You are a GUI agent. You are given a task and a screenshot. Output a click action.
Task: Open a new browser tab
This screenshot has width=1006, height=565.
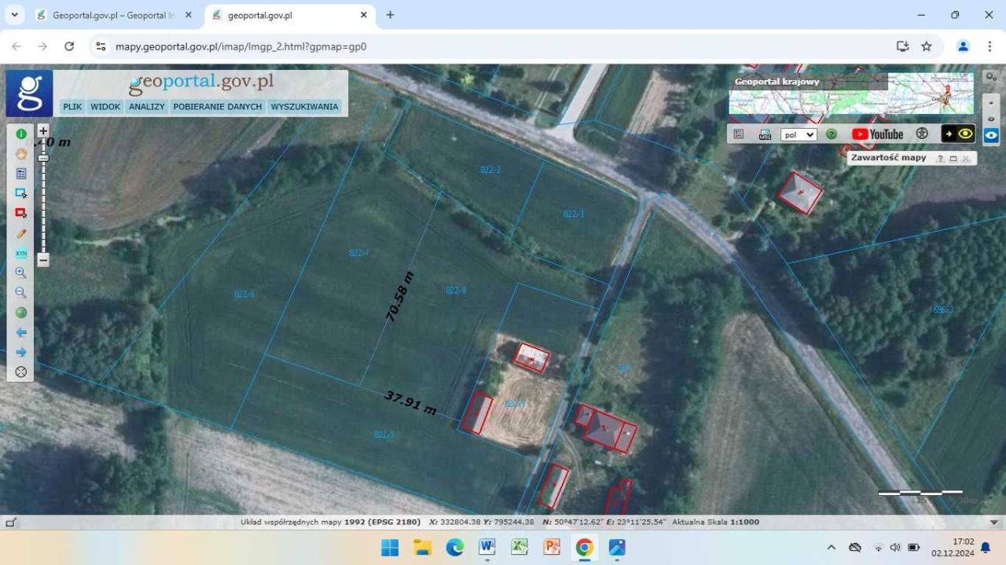click(390, 15)
